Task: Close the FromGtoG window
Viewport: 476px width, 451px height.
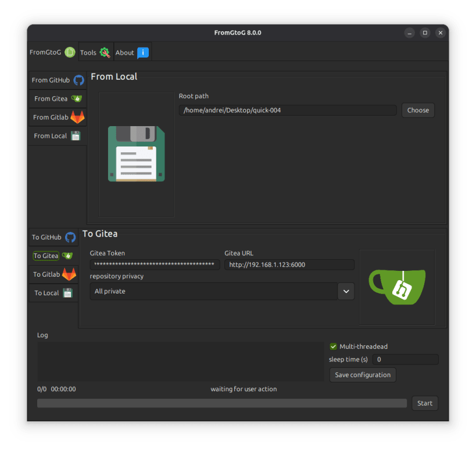Action: (441, 33)
